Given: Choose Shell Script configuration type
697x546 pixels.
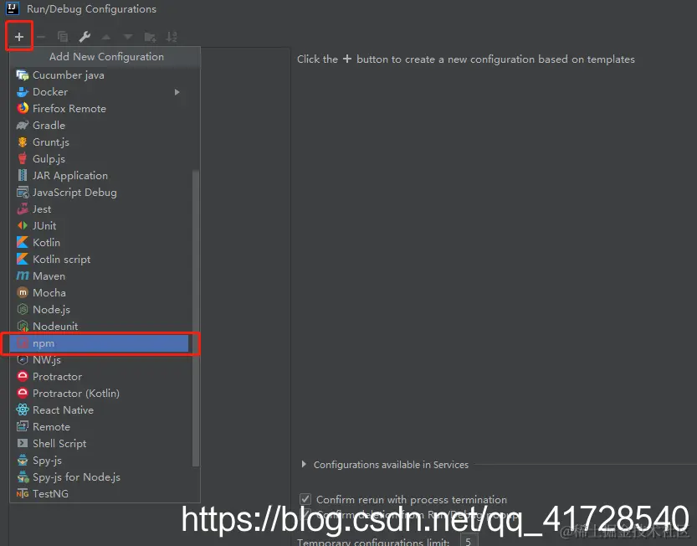Looking at the screenshot, I should click(x=102, y=444).
